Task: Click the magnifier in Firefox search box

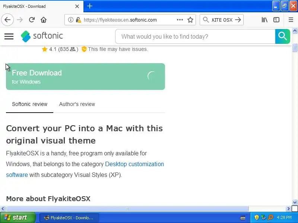Action: (206, 20)
